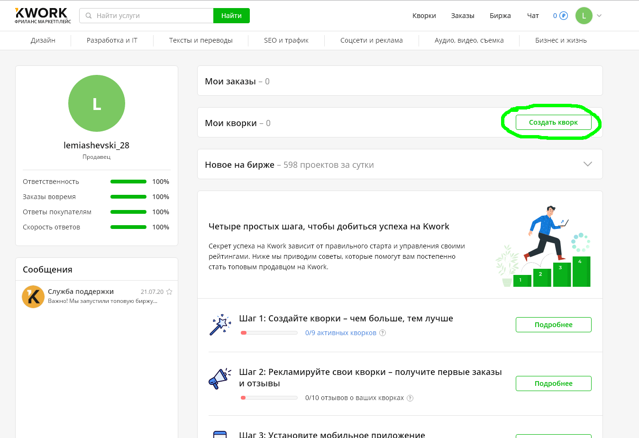Click username lemiashevski_28
The width and height of the screenshot is (639, 438).
coord(97,146)
